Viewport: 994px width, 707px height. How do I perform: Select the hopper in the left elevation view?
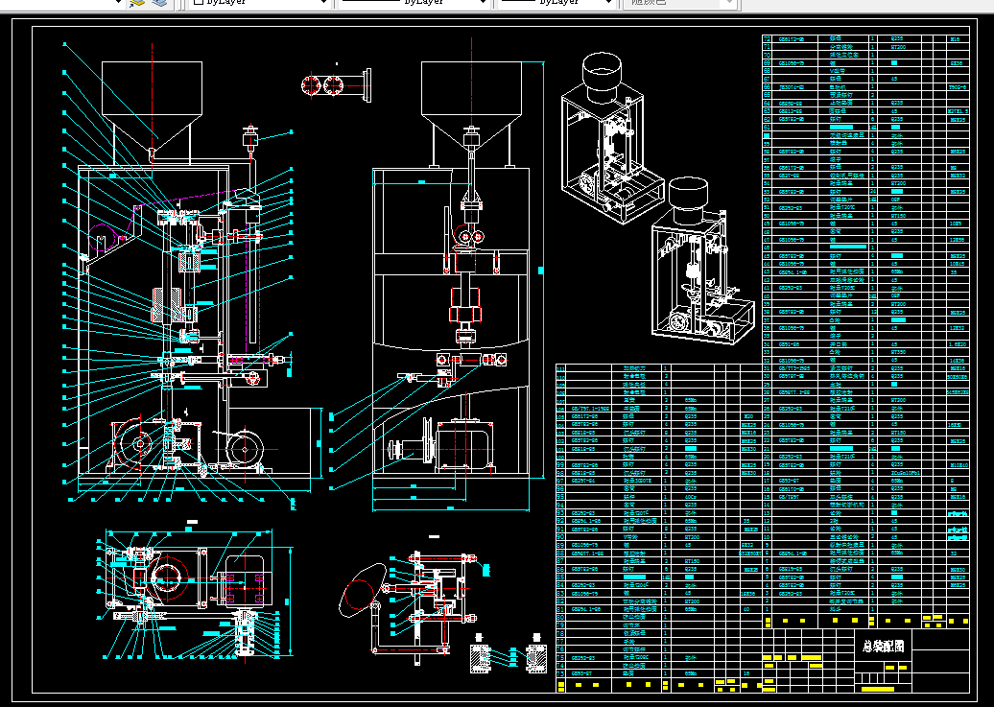click(153, 106)
